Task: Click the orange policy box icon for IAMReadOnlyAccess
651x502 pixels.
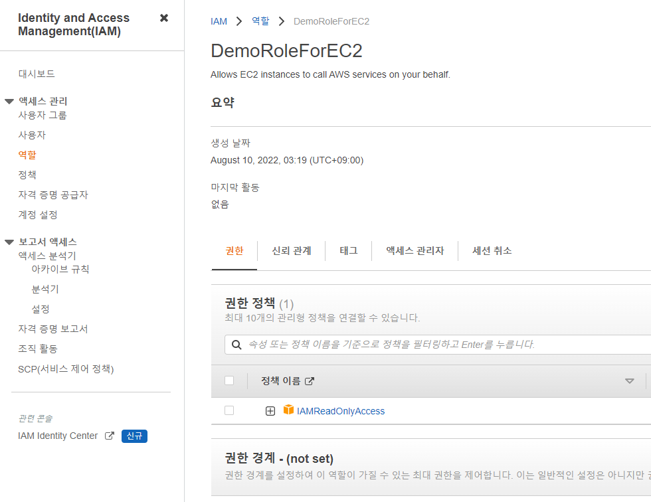Action: point(288,410)
